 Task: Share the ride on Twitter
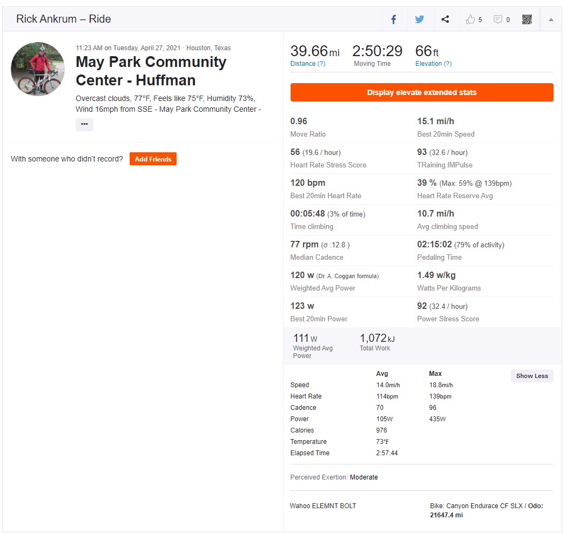pyautogui.click(x=419, y=19)
